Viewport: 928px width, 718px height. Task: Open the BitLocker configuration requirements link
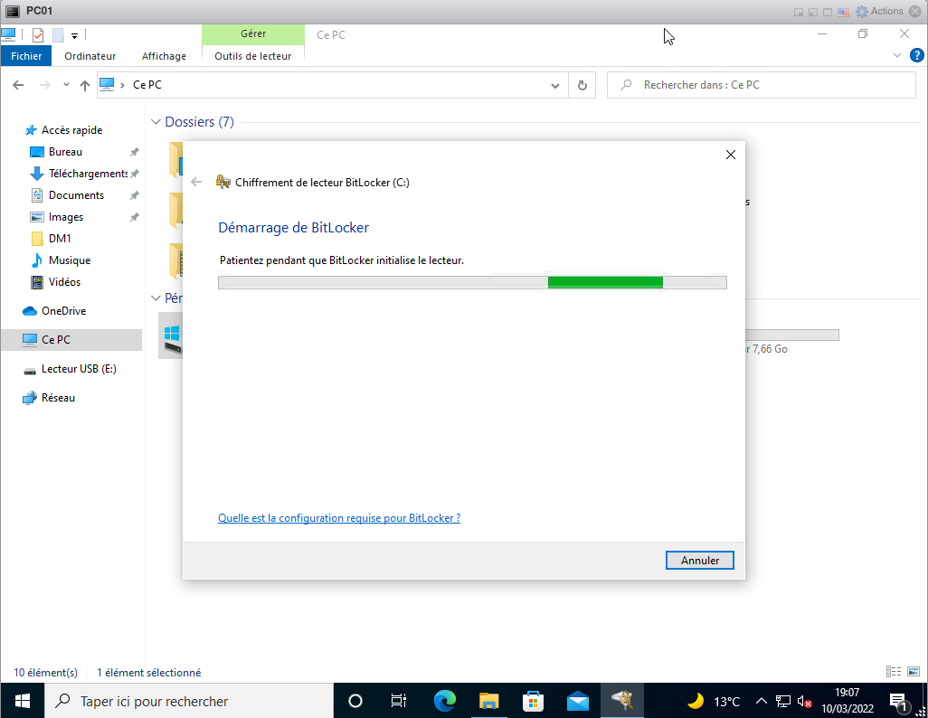tap(339, 518)
